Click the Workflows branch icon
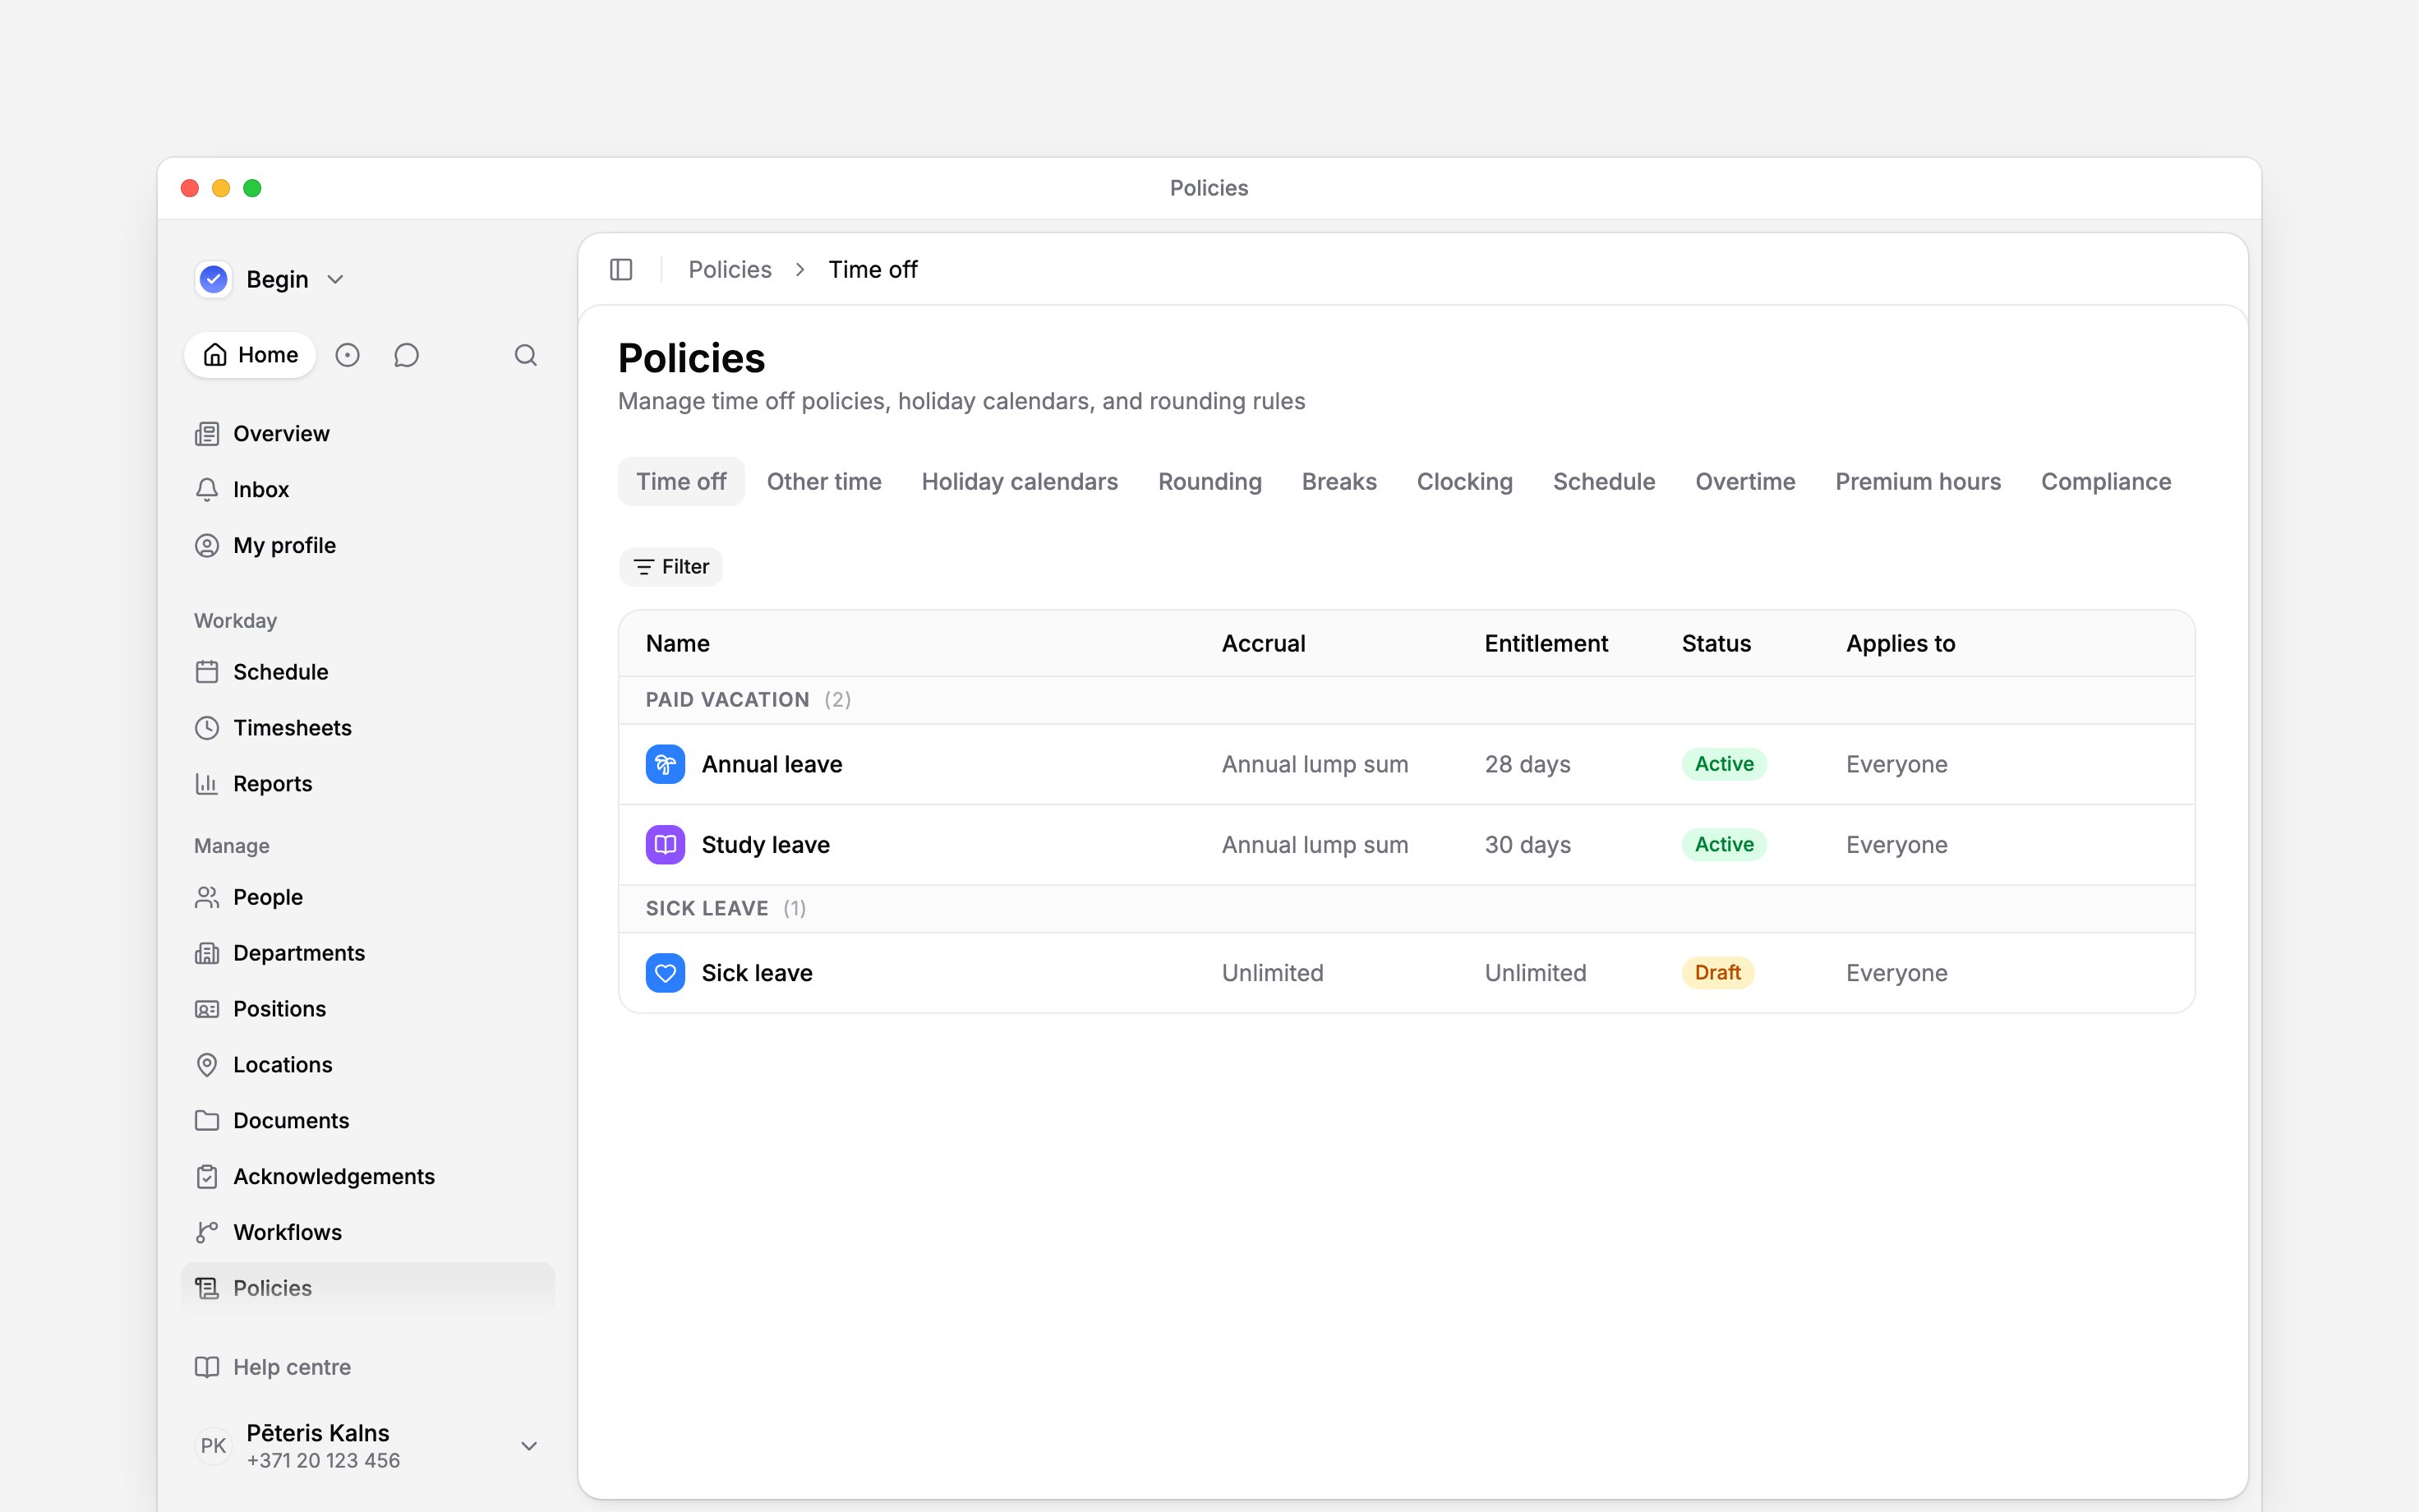The width and height of the screenshot is (2419, 1512). pos(207,1233)
